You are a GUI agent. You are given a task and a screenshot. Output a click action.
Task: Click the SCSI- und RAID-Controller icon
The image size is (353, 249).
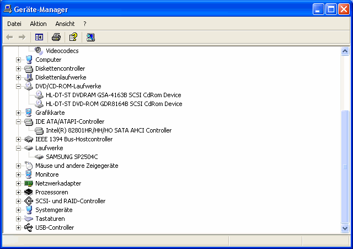tap(29, 201)
